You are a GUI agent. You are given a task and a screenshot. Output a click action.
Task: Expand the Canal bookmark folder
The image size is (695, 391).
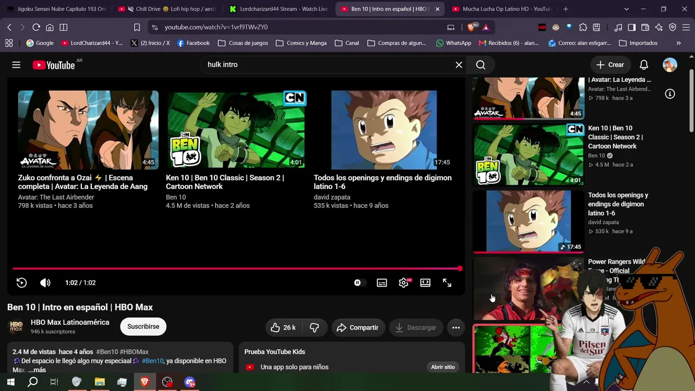click(x=346, y=43)
